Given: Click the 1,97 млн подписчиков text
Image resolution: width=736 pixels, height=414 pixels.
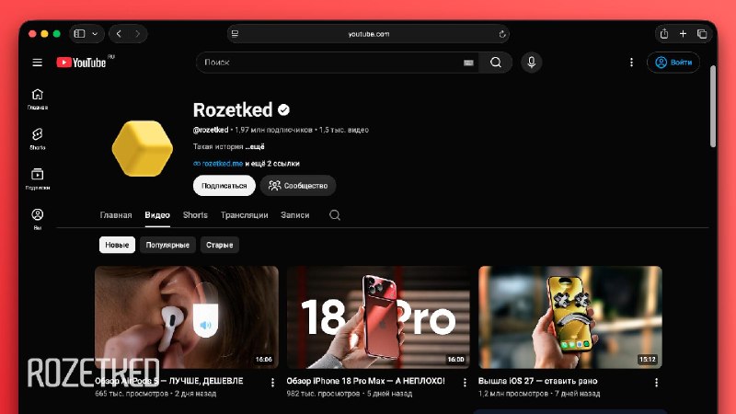Looking at the screenshot, I should point(273,130).
